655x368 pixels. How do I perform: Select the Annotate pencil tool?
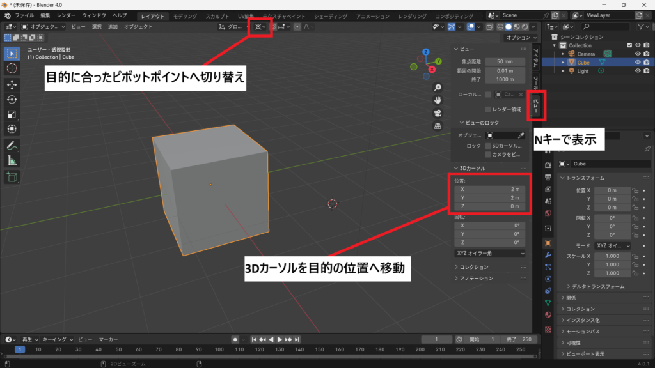click(12, 146)
